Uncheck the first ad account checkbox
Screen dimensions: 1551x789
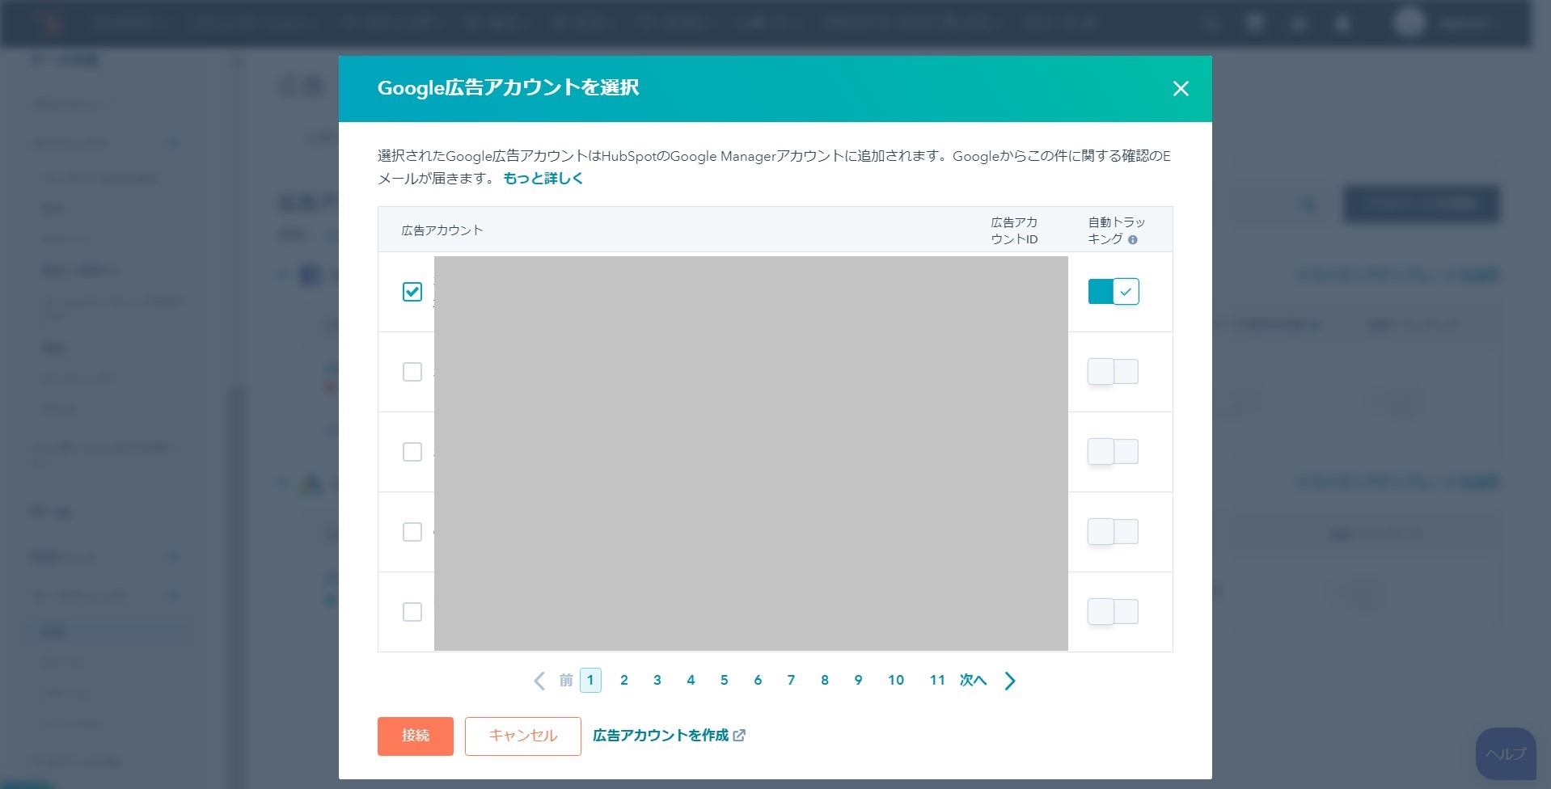coord(412,292)
